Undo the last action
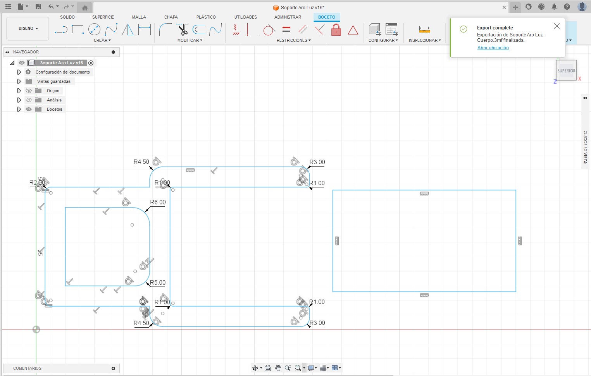 coord(51,7)
